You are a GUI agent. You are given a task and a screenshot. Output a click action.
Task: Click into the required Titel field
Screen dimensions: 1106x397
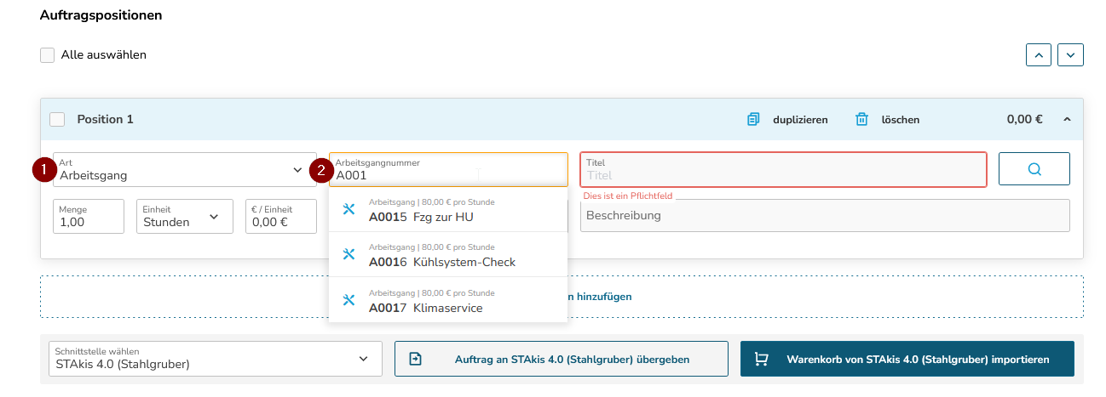[x=784, y=169]
